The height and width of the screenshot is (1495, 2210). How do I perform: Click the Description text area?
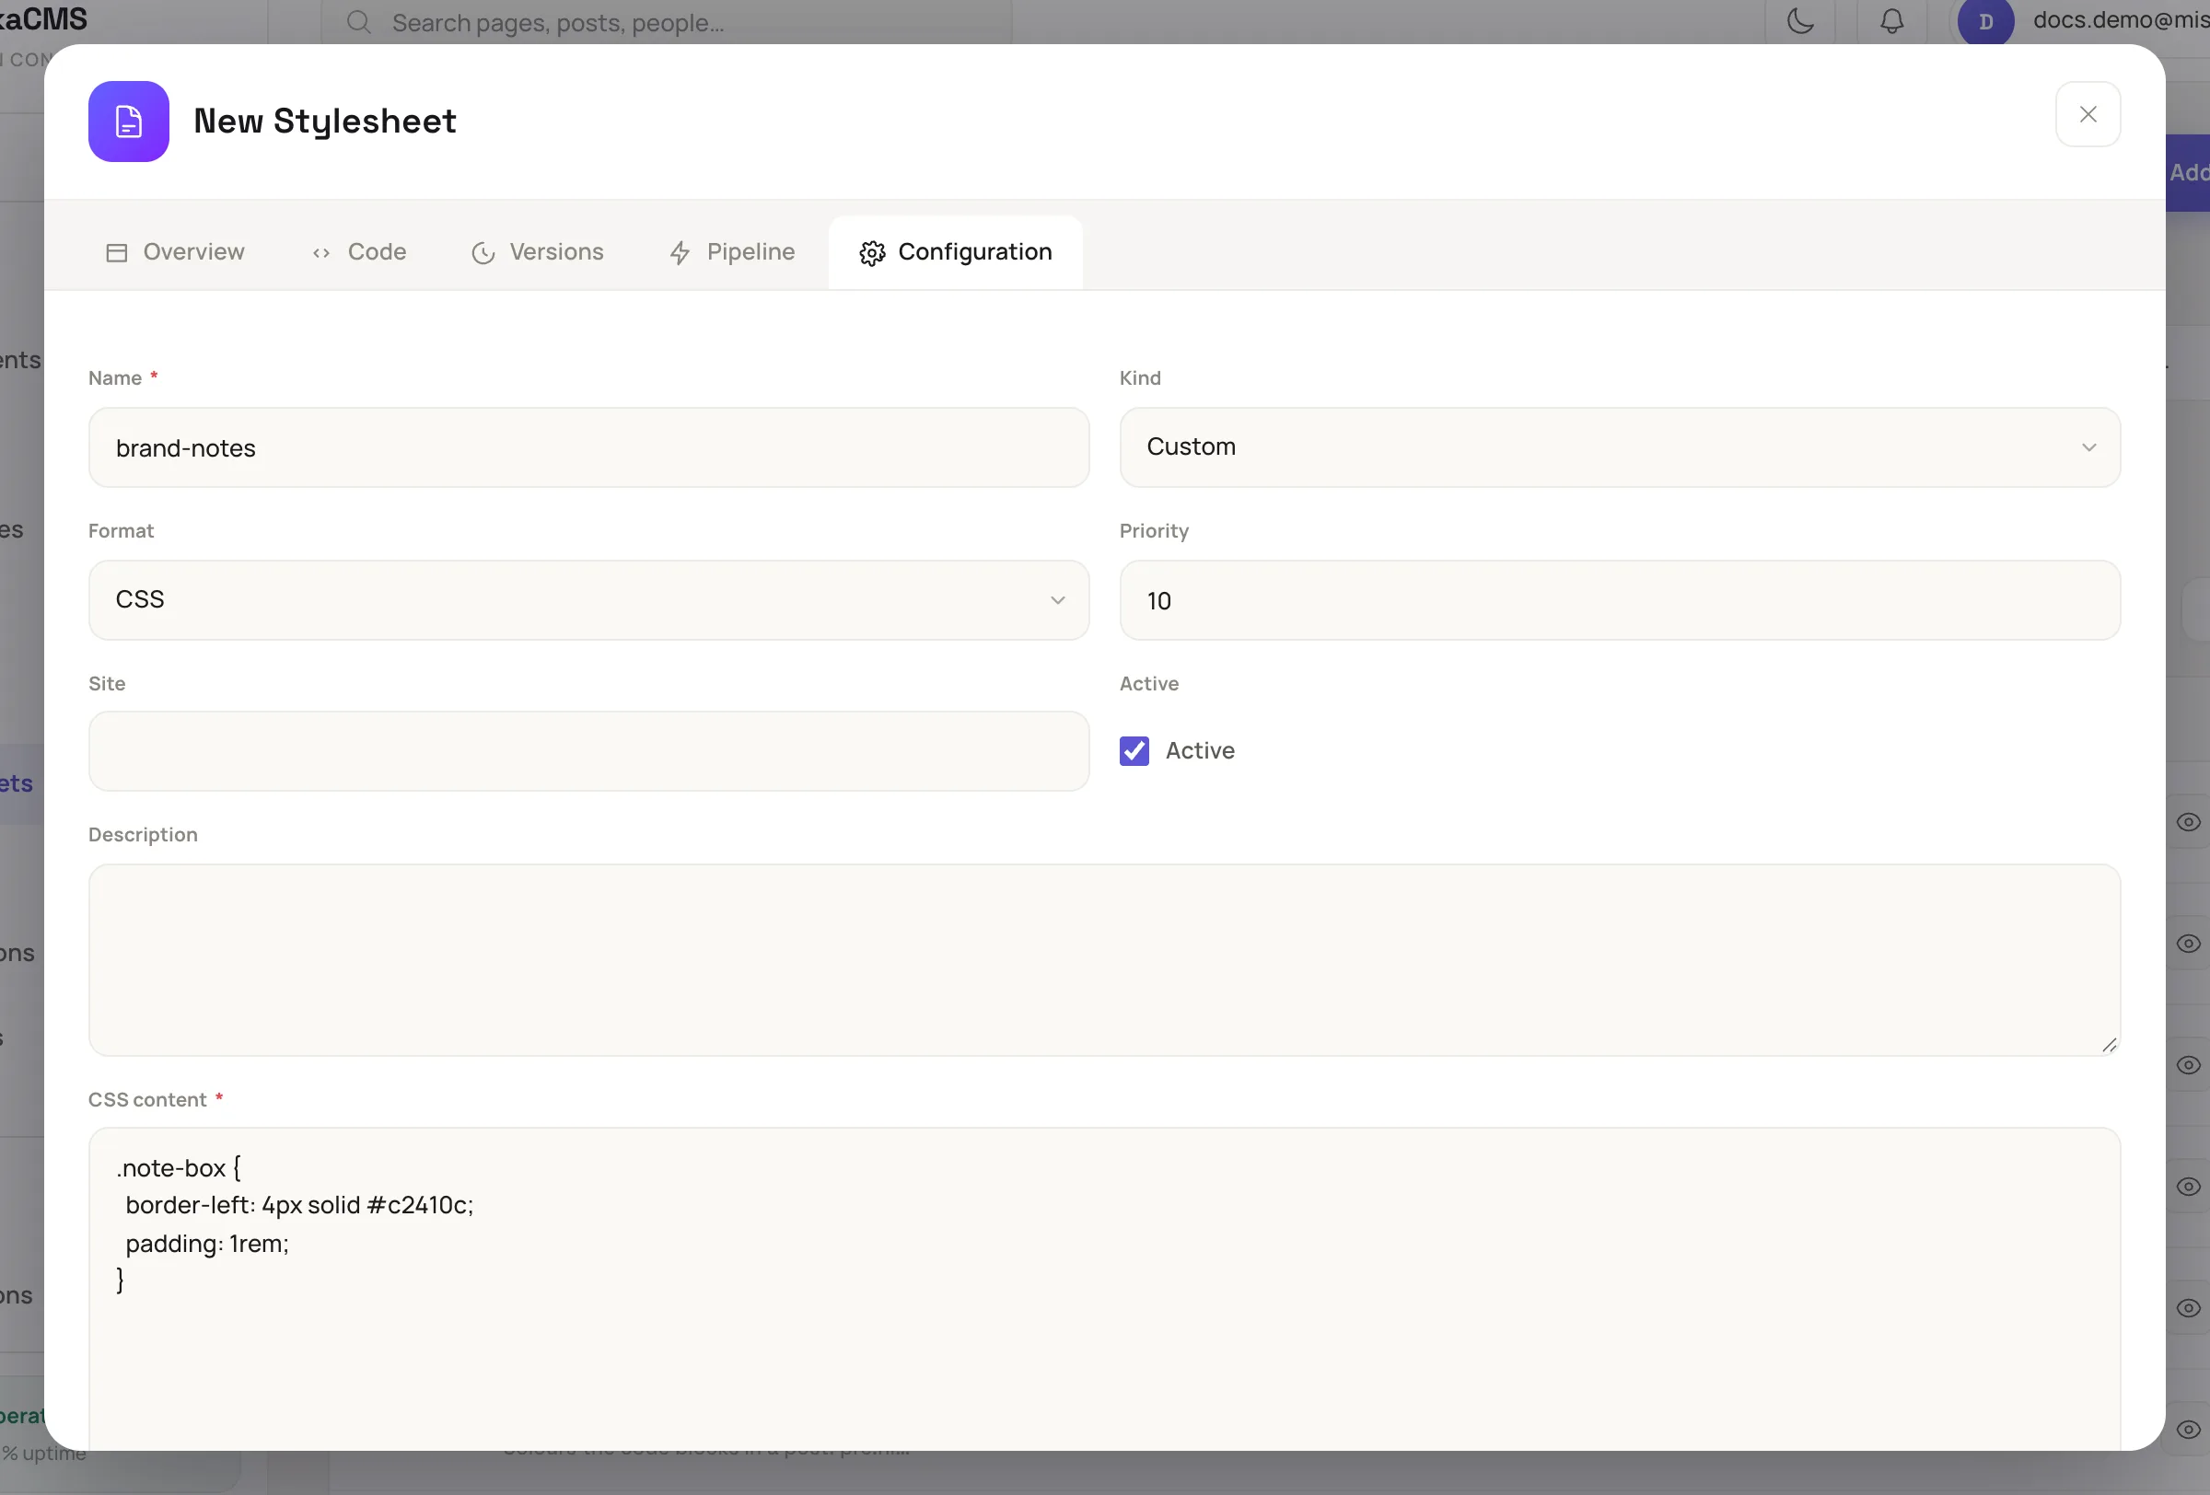click(x=1104, y=960)
